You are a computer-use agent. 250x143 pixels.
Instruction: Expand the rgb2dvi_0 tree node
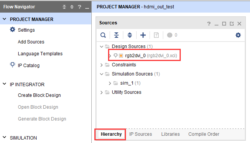click(x=110, y=56)
